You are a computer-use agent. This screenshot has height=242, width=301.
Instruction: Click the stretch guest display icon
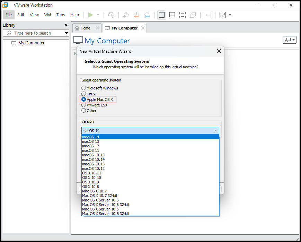pos(223,15)
